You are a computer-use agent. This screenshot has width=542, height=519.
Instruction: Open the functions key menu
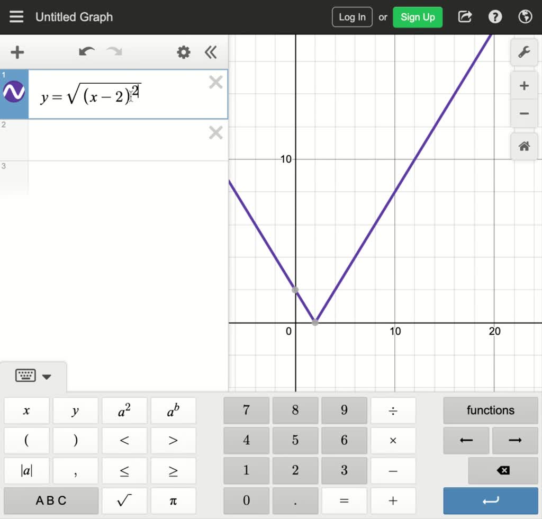click(490, 410)
